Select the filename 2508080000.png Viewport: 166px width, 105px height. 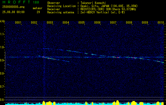tap(13, 7)
